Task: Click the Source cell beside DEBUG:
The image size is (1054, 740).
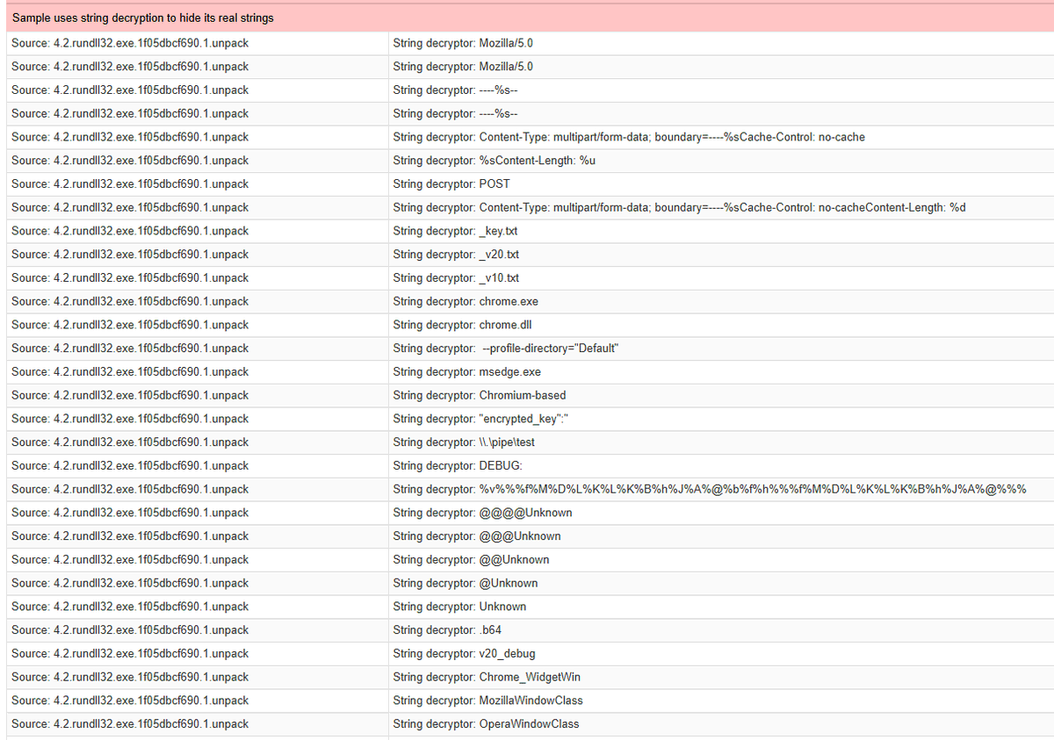Action: pyautogui.click(x=197, y=466)
